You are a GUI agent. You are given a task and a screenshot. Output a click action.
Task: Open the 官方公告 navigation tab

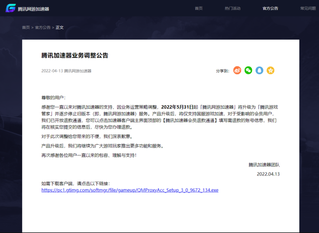(270, 8)
